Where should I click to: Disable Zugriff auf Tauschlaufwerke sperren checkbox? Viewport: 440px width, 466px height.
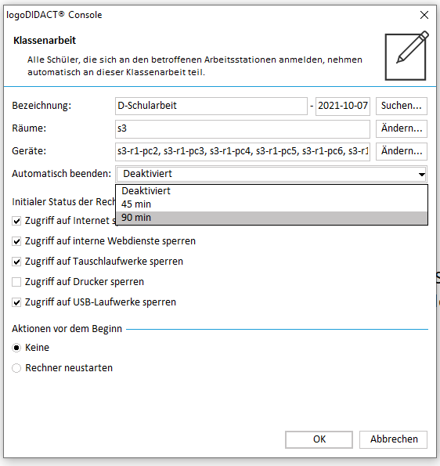16,262
